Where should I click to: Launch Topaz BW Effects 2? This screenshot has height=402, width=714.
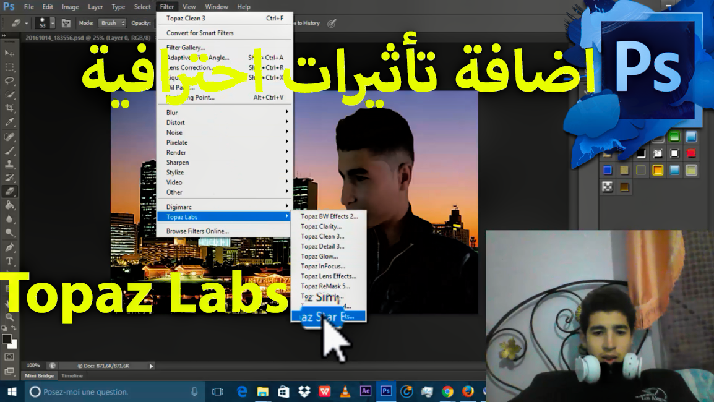(329, 216)
